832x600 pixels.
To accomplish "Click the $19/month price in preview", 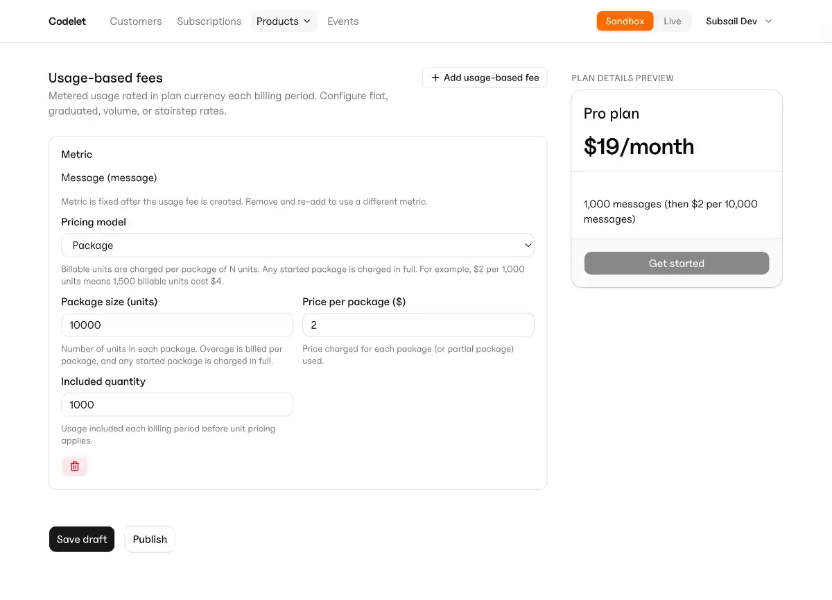I will [x=639, y=146].
